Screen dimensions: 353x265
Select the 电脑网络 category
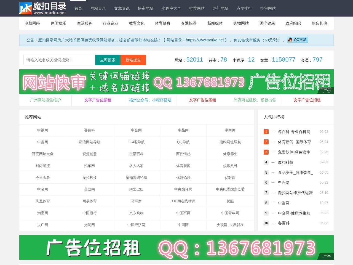tap(32, 23)
